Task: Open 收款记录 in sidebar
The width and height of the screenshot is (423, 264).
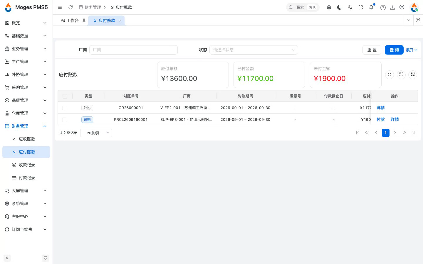Action: (x=26, y=165)
